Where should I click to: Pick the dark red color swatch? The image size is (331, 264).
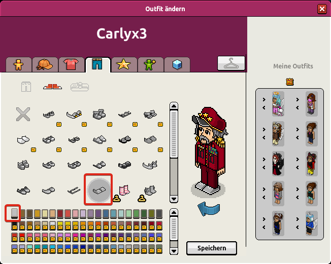[60, 214]
